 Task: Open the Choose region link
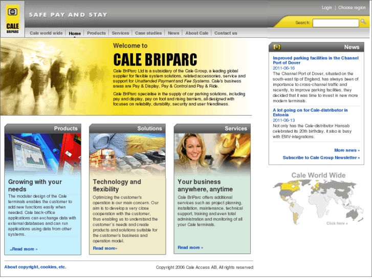pyautogui.click(x=352, y=8)
